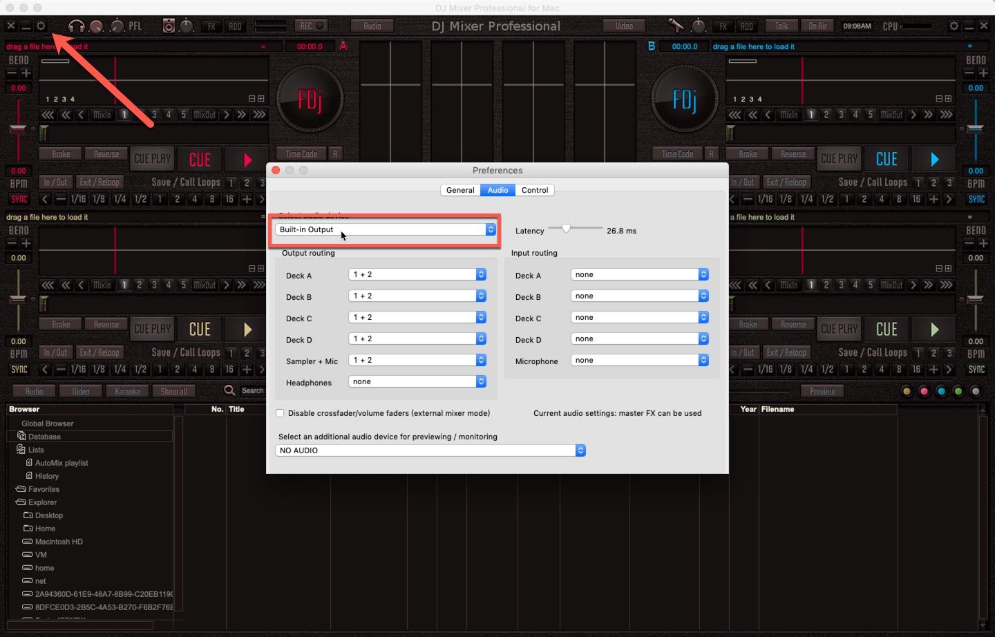This screenshot has width=995, height=637.
Task: Switch to the General preferences tab
Action: coord(460,190)
